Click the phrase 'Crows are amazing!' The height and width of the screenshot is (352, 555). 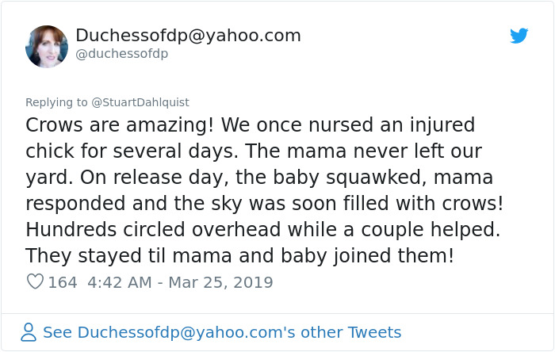119,125
